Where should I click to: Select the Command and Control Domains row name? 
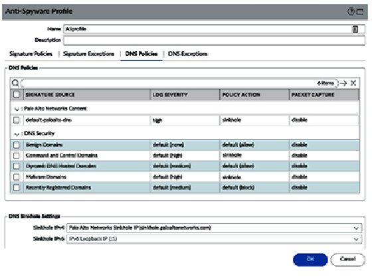[61, 155]
